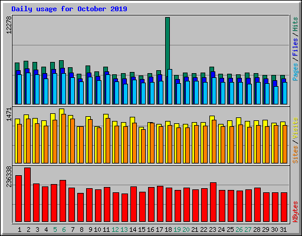
Task: Click green weekend day label 12
Action: [115, 230]
